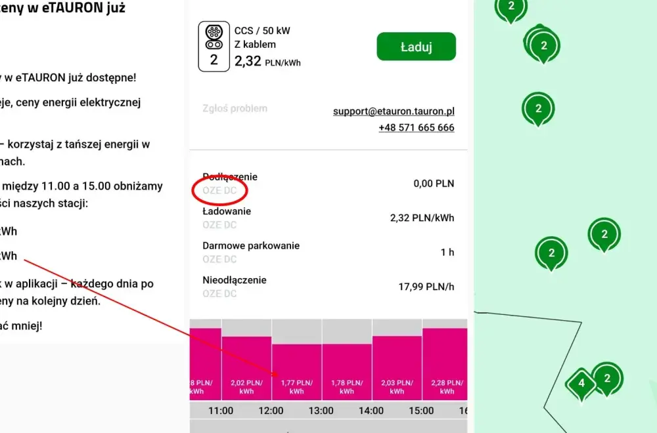The height and width of the screenshot is (433, 657).
Task: Click the Ładowanie row label
Action: 227,211
